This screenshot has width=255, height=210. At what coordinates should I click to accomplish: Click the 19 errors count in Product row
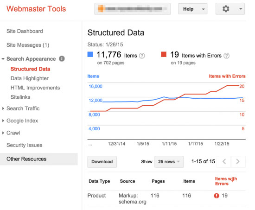coord(224,196)
